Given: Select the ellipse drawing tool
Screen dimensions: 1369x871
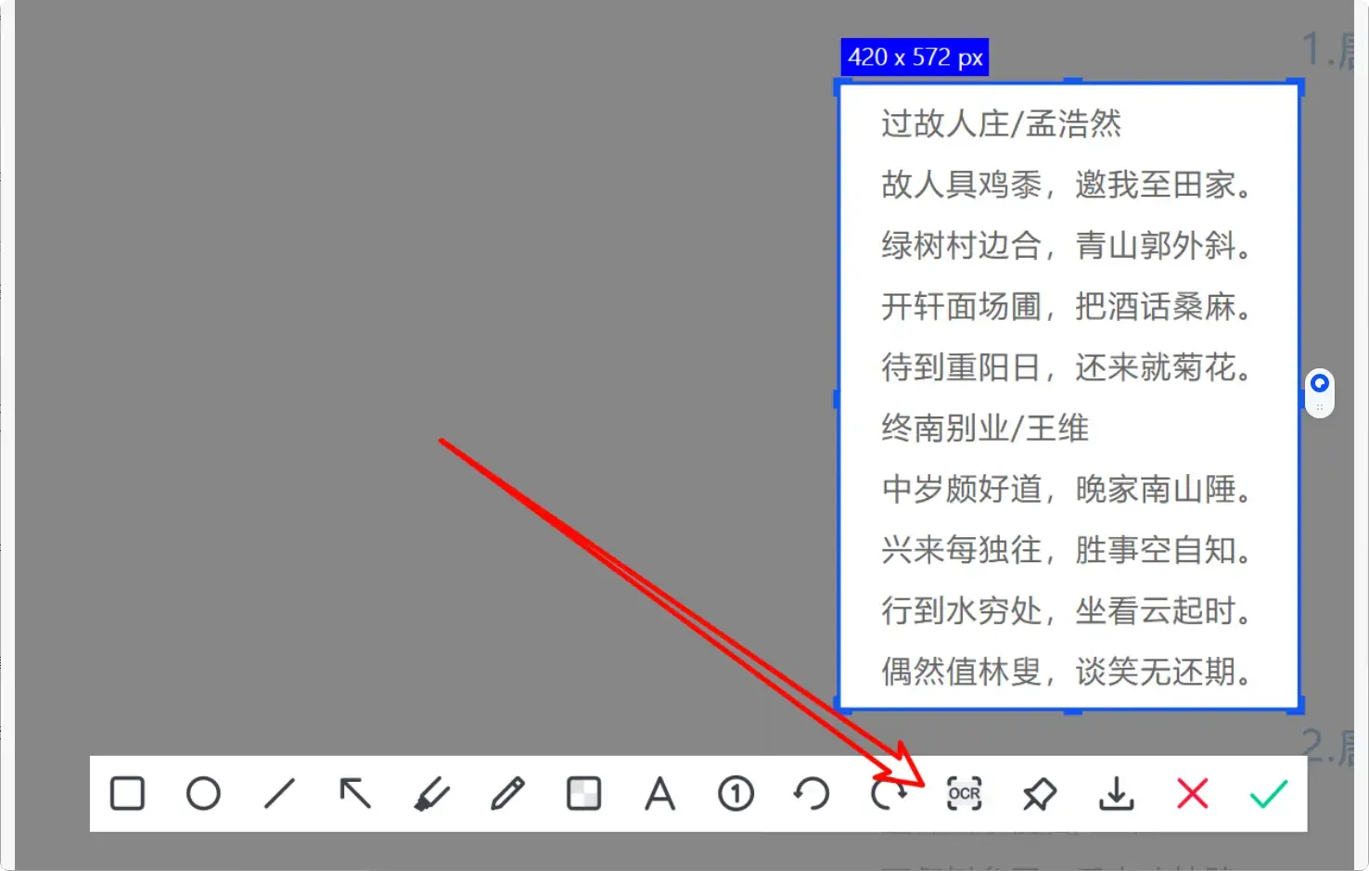Looking at the screenshot, I should (x=203, y=794).
